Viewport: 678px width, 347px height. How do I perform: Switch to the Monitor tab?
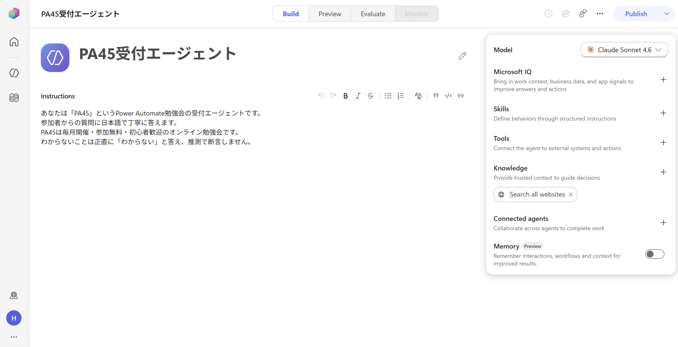tap(417, 14)
